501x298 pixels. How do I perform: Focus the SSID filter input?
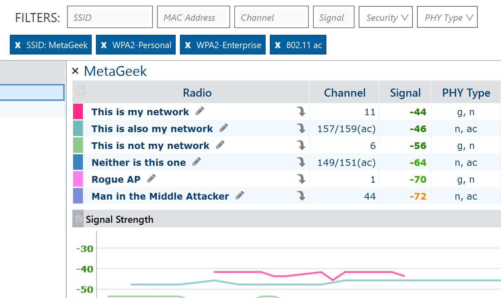tap(110, 17)
